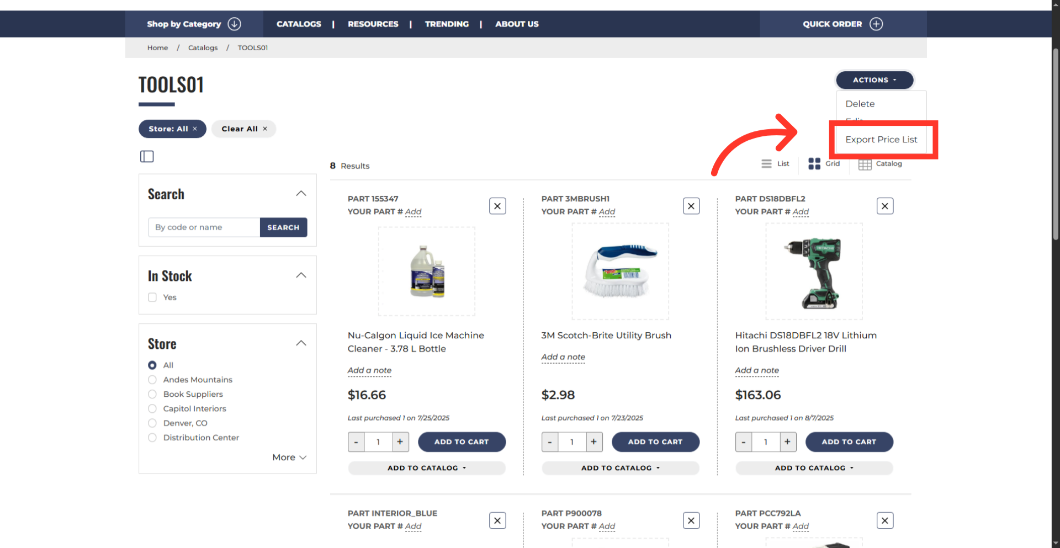Select Capitol Interiors store radio
Image resolution: width=1060 pixels, height=548 pixels.
[x=152, y=408]
